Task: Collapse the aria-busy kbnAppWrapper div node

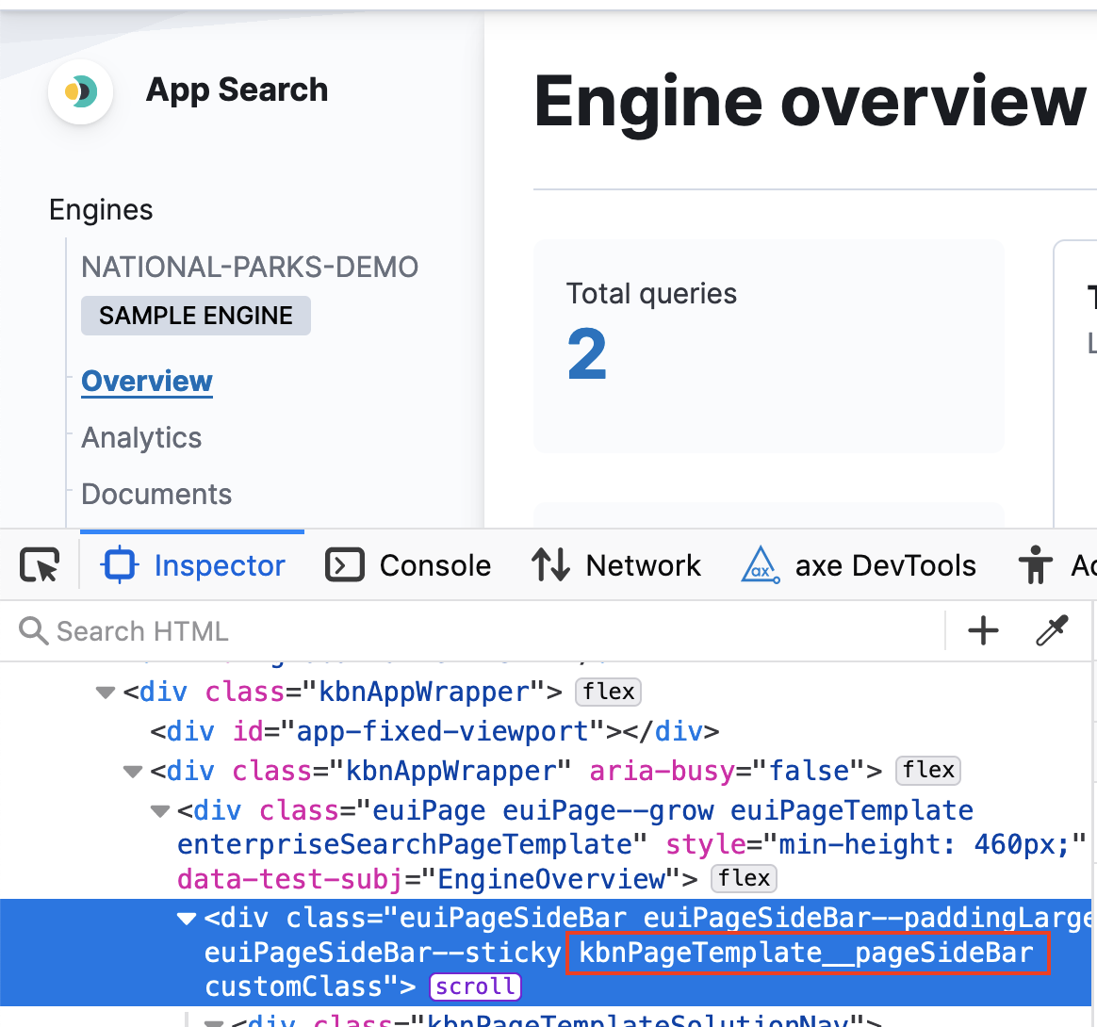Action: [132, 772]
